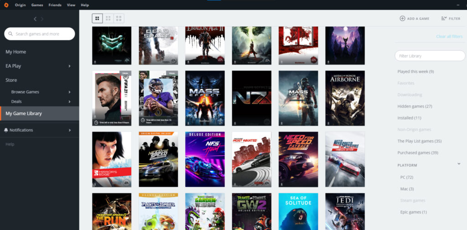This screenshot has width=467, height=230.
Task: Click the Origin logo icon
Action: pyautogui.click(x=6, y=5)
